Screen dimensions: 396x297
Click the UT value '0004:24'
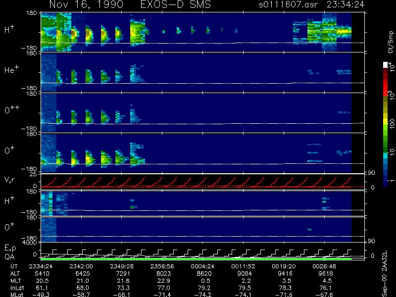click(x=203, y=266)
